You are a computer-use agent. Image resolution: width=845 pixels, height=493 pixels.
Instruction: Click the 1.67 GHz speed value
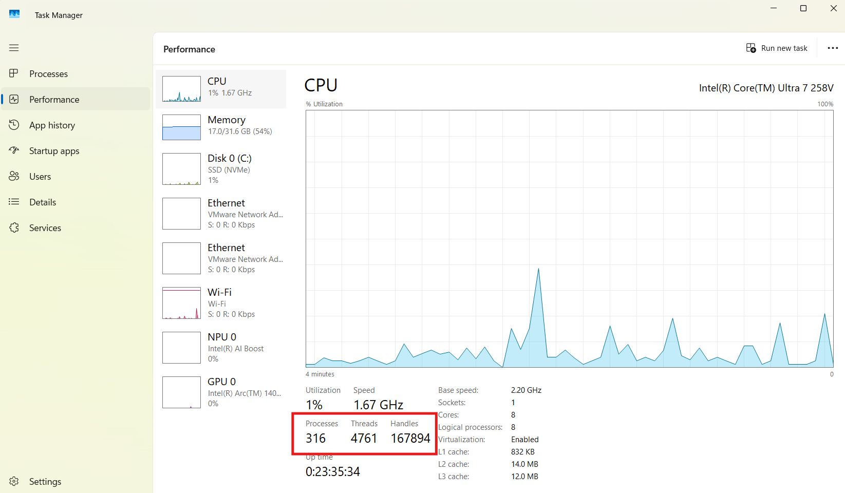tap(379, 405)
